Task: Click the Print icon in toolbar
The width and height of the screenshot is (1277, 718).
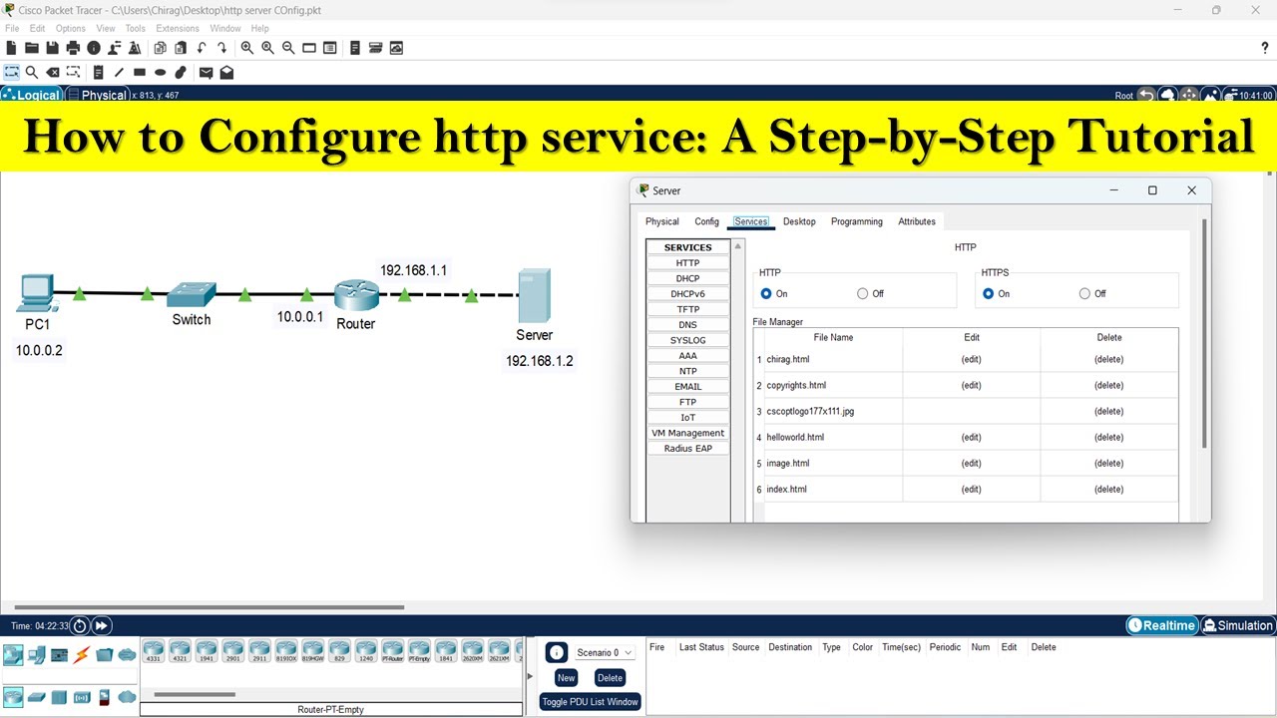Action: (x=73, y=48)
